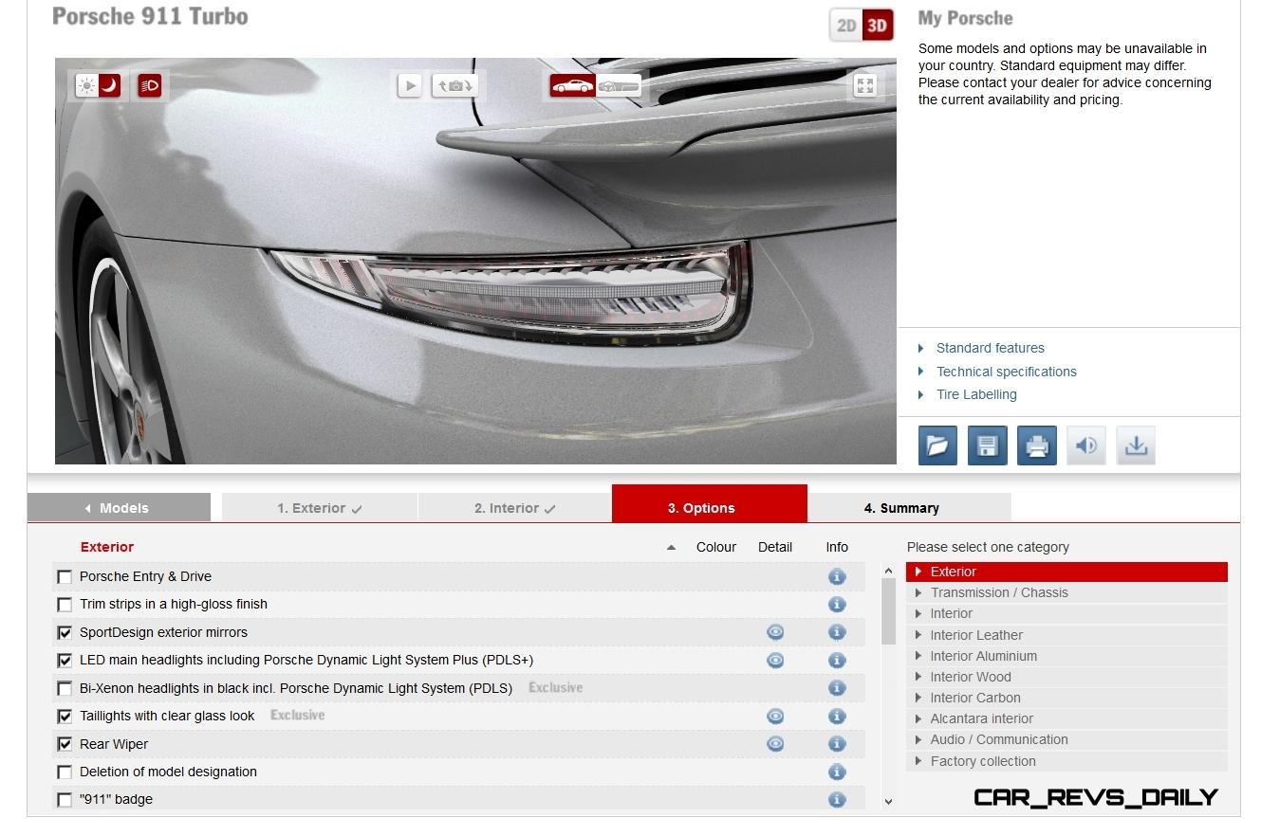
Task: Switch viewer to day lighting mode
Action: point(87,86)
